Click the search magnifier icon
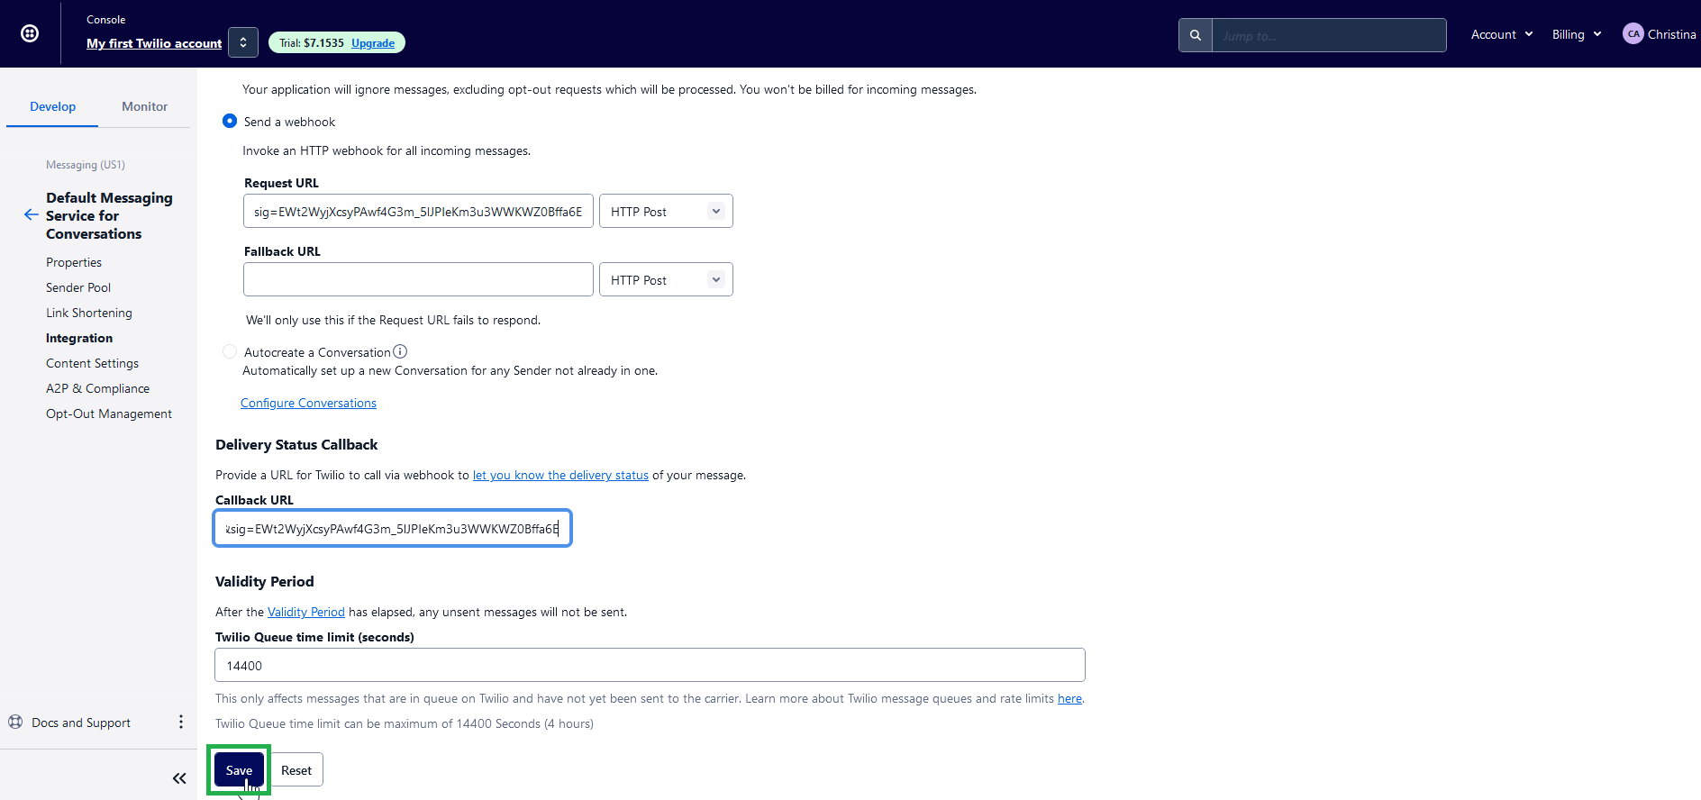Viewport: 1701px width, 800px height. coord(1195,35)
